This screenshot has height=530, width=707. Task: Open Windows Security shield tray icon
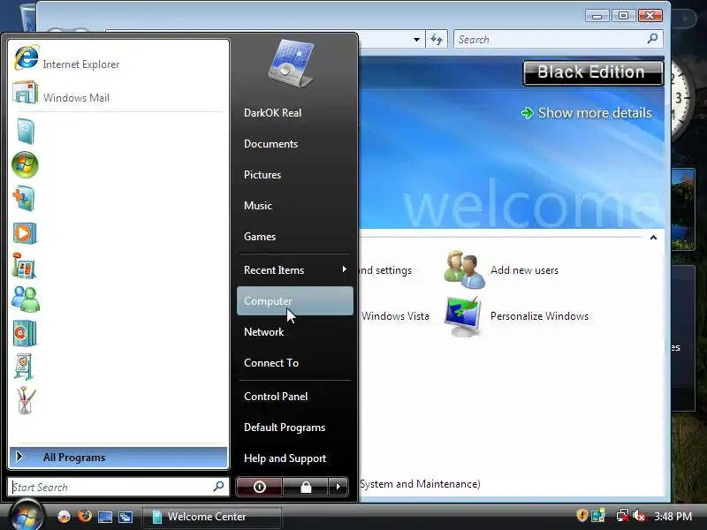pyautogui.click(x=582, y=515)
